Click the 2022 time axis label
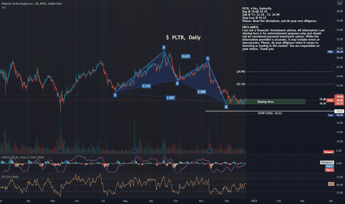The width and height of the screenshot is (345, 204). 254,201
